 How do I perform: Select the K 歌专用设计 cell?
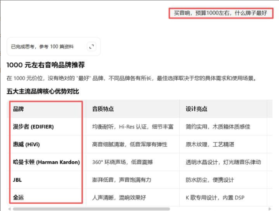(x=215, y=198)
